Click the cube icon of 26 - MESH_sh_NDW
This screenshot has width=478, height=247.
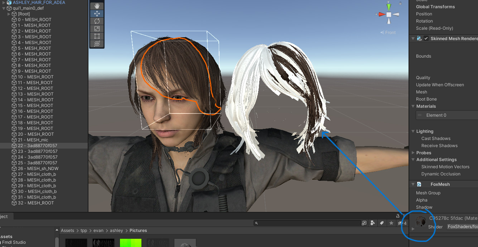coord(14,169)
